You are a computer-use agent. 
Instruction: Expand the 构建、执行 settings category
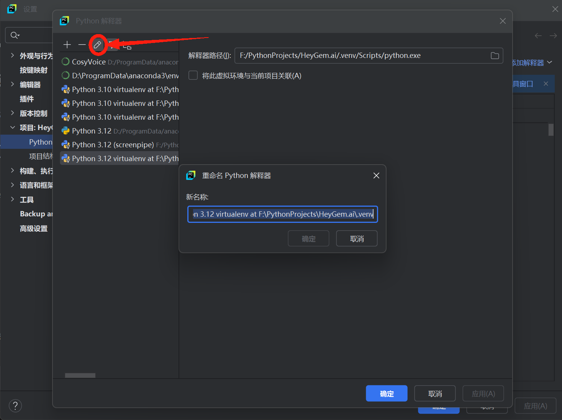coord(12,171)
